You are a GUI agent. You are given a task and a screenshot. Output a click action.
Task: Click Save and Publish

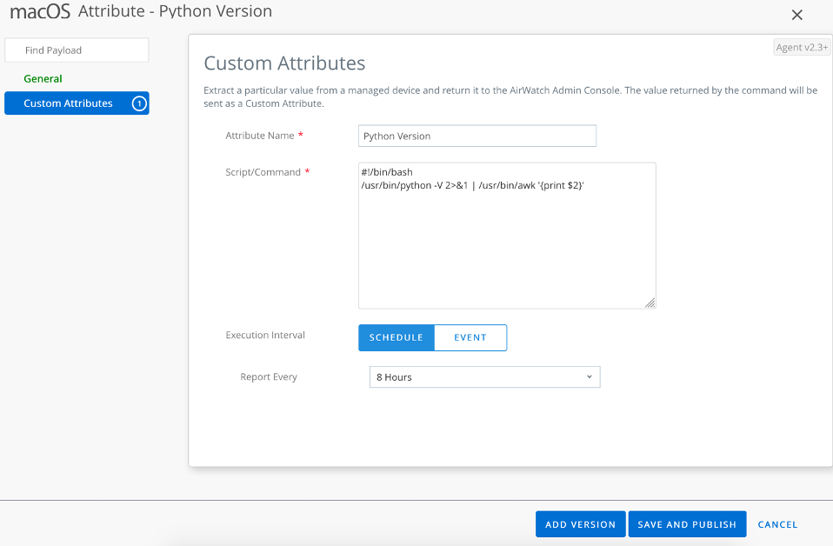(686, 524)
